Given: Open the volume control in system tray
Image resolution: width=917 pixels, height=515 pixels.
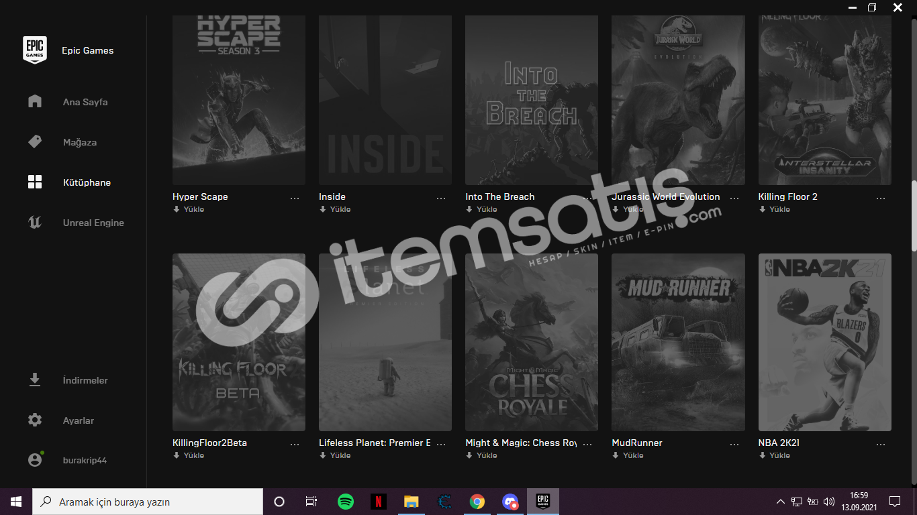Looking at the screenshot, I should click(x=829, y=502).
